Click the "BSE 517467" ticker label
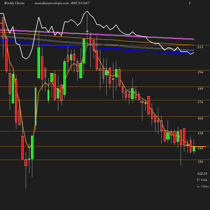This screenshot has height=210, width=210. point(80,3)
